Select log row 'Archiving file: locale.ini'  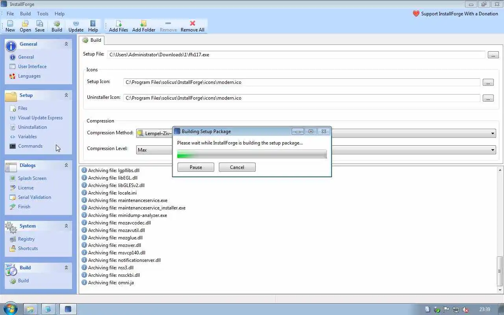coord(109,193)
